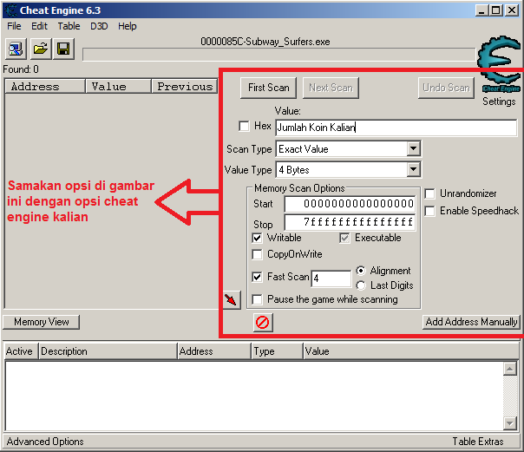524x452 pixels.
Task: Open the Table menu
Action: 69,26
